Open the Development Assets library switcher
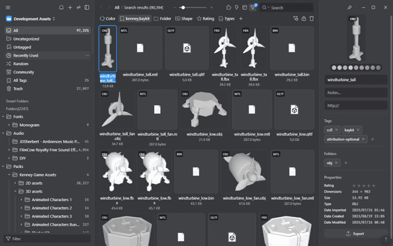Image resolution: width=393 pixels, height=246 pixels. pyautogui.click(x=30, y=19)
